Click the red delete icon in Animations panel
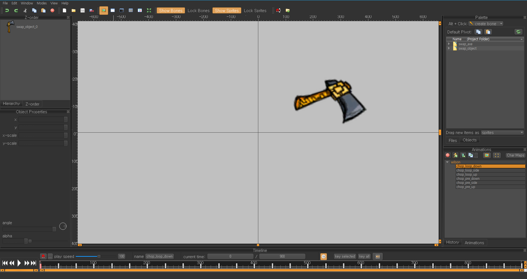The height and width of the screenshot is (279, 527). click(448, 155)
